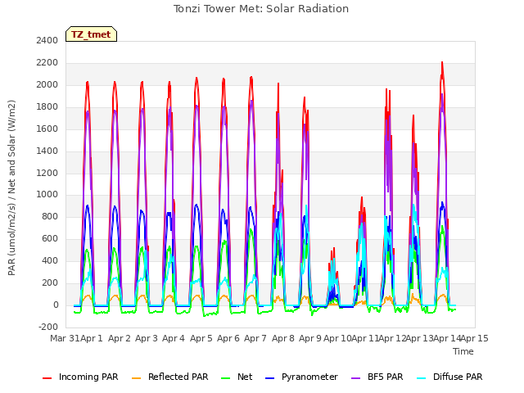This screenshot has height=393, width=524.
Task: Click the 2200 y-axis tick value
Action: coord(47,62)
